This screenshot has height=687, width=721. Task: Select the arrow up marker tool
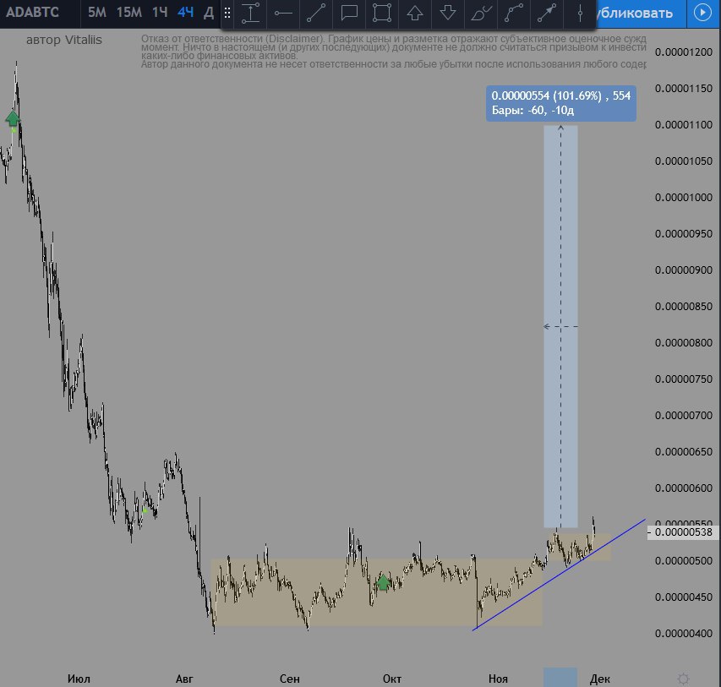tap(415, 13)
